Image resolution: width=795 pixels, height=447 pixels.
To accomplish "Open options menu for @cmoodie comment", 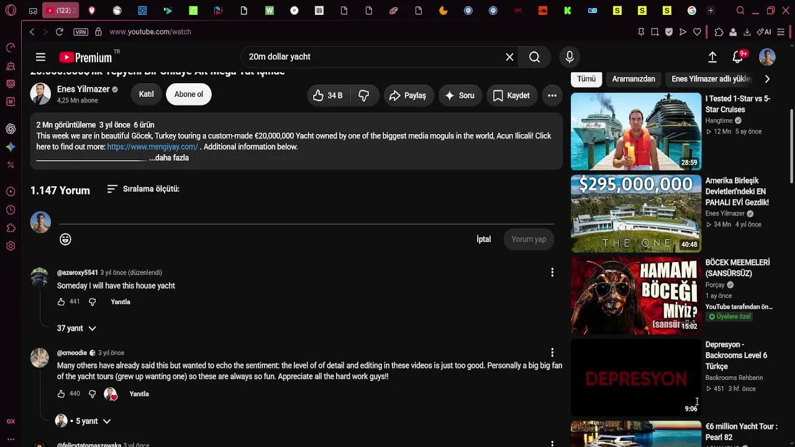I will point(552,353).
